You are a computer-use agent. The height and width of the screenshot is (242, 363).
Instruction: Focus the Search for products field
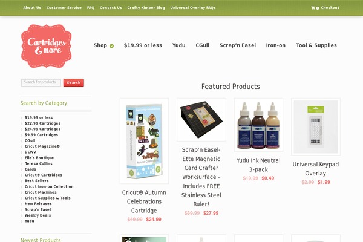tap(41, 83)
